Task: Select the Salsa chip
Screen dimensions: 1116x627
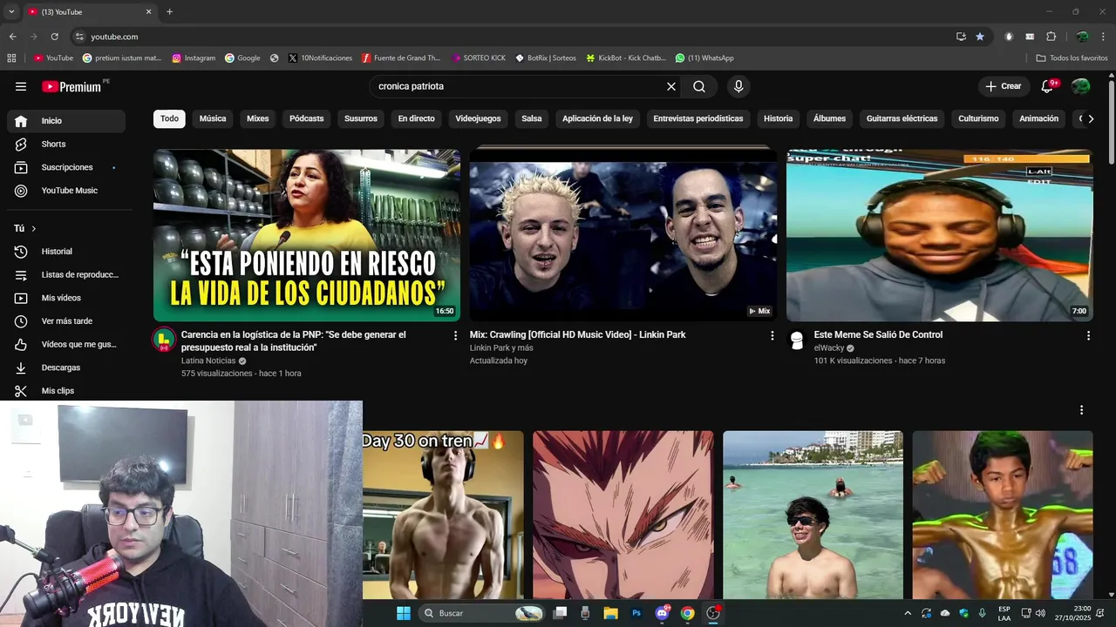Action: [532, 118]
